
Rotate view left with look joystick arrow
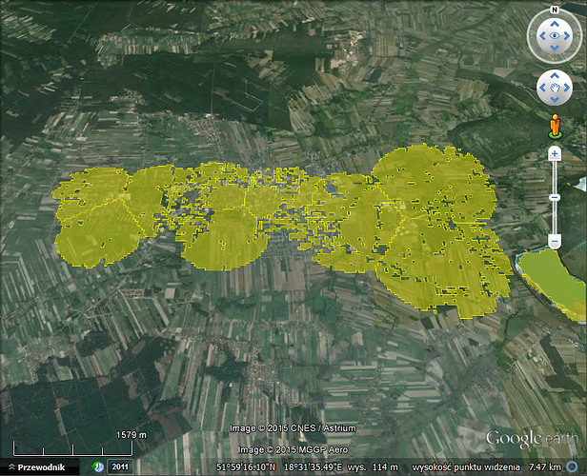[542, 36]
